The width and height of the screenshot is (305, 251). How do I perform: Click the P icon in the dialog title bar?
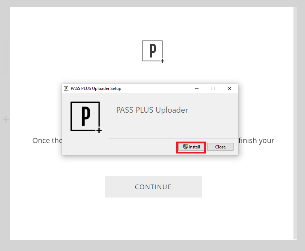click(x=66, y=88)
